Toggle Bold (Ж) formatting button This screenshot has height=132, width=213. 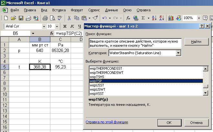[x=65, y=26]
